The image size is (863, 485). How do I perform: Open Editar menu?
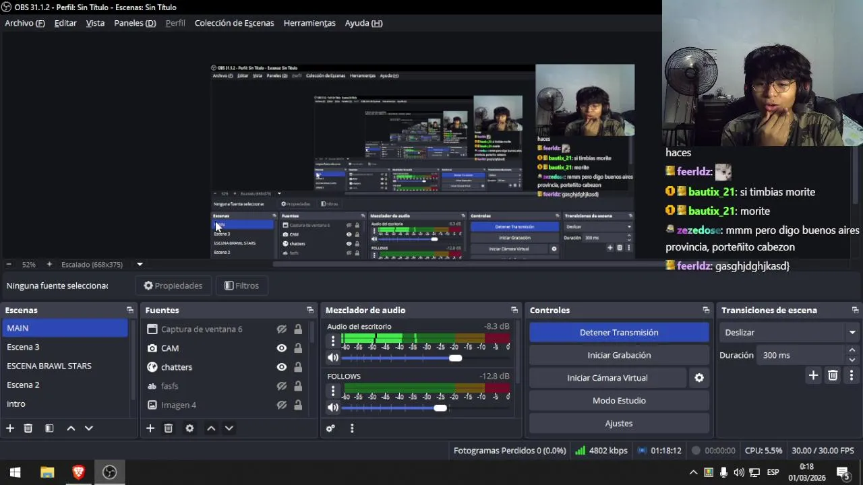point(65,23)
